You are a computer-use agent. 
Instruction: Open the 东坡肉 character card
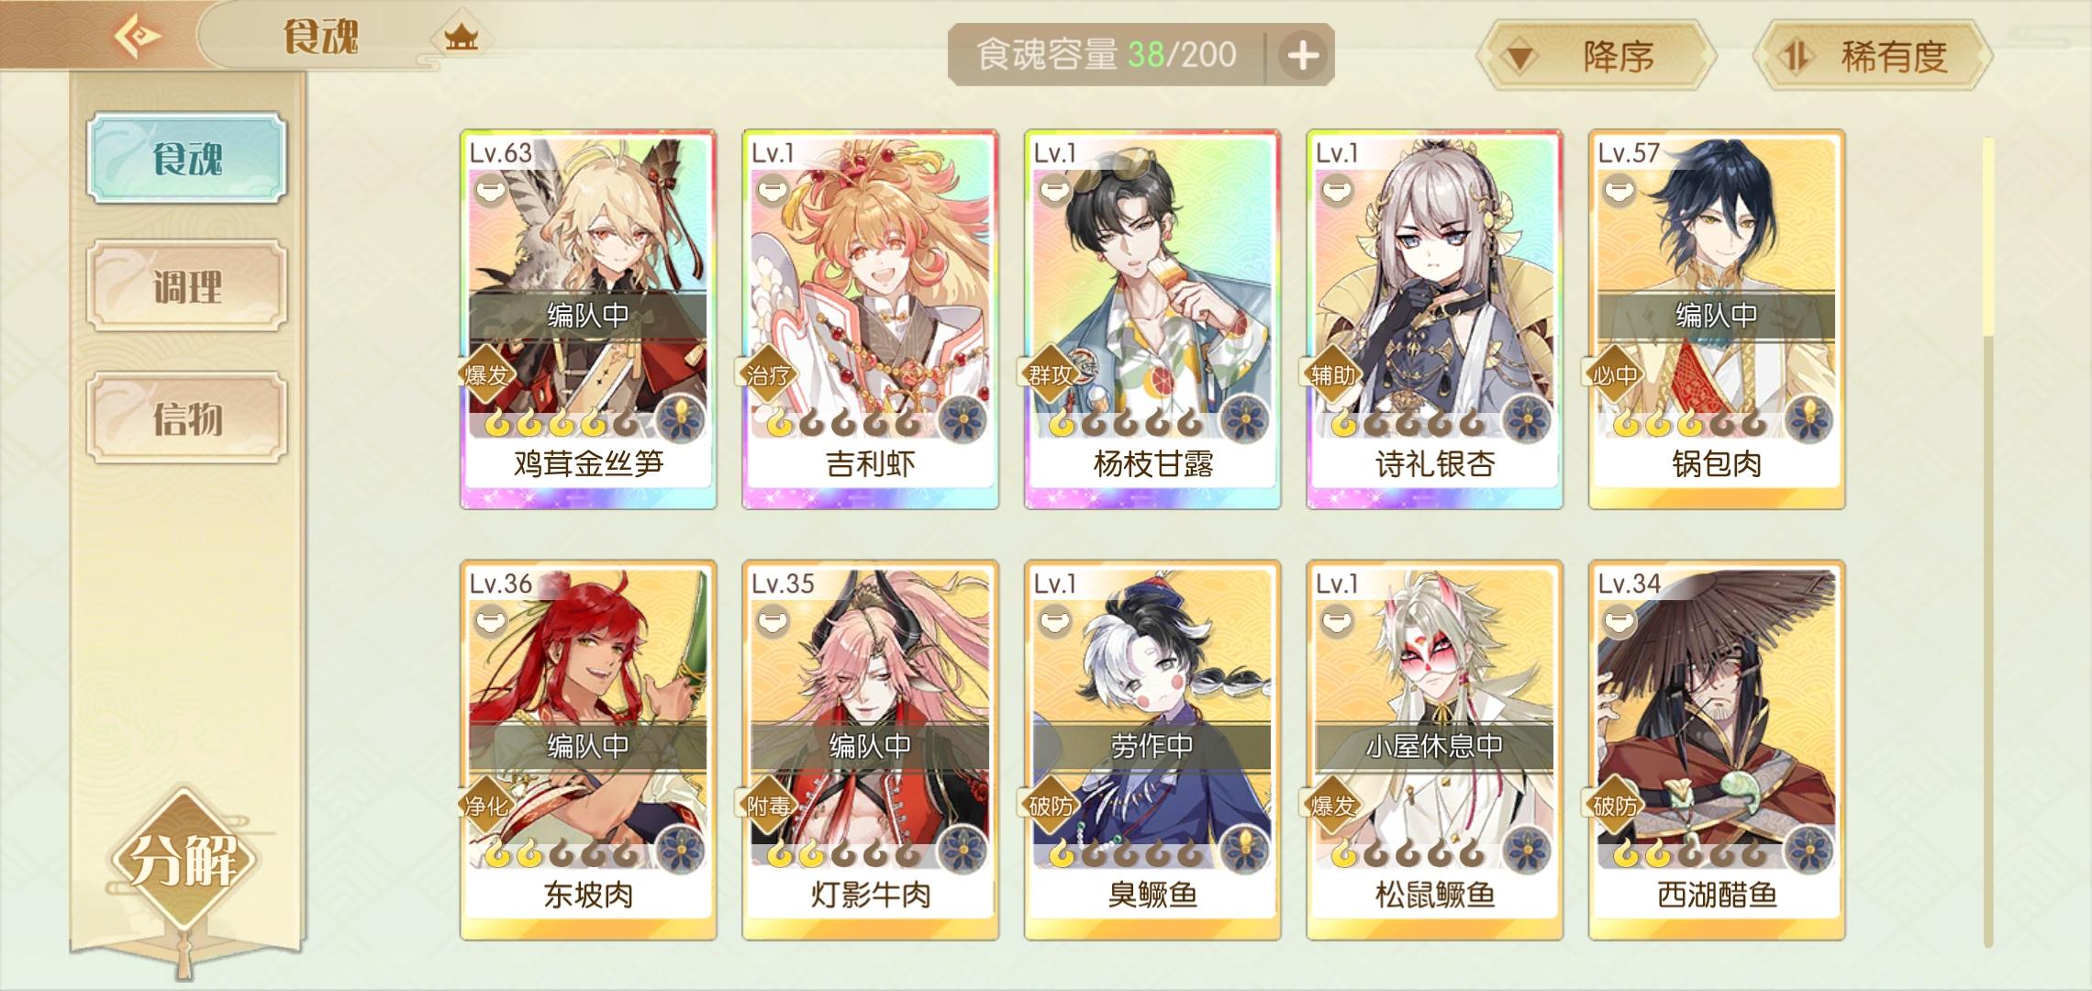pos(588,751)
